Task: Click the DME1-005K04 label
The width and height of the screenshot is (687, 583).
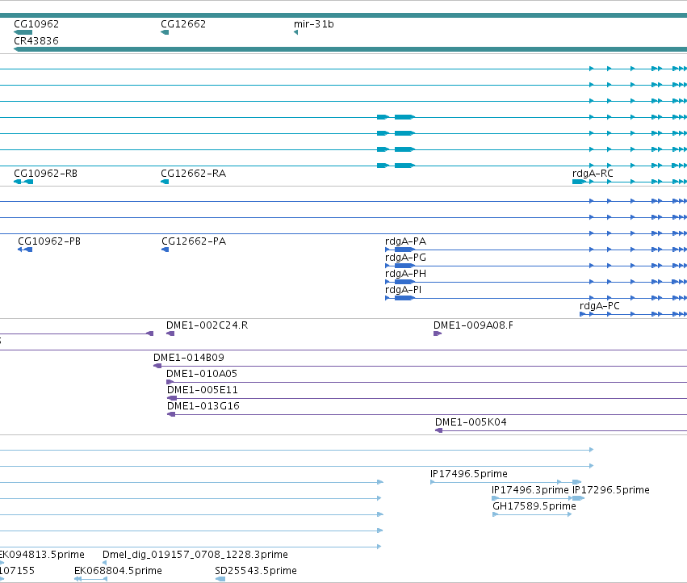Action: (x=471, y=422)
